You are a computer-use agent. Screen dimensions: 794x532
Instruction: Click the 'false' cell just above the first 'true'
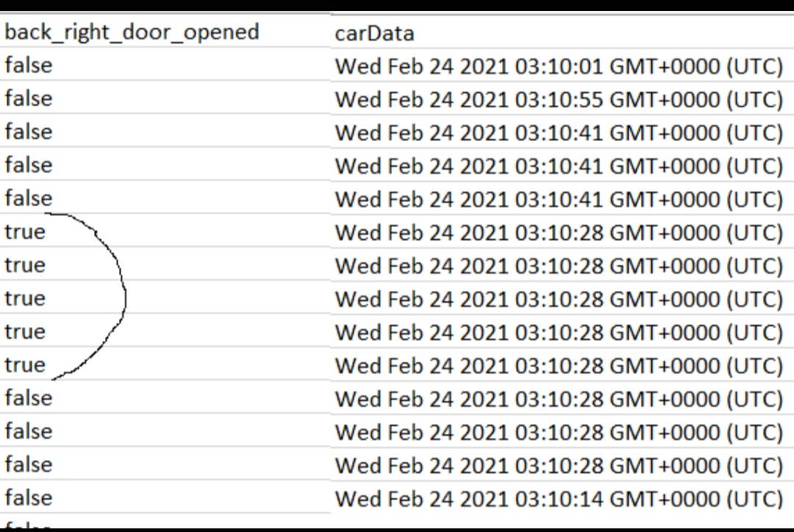(x=29, y=198)
